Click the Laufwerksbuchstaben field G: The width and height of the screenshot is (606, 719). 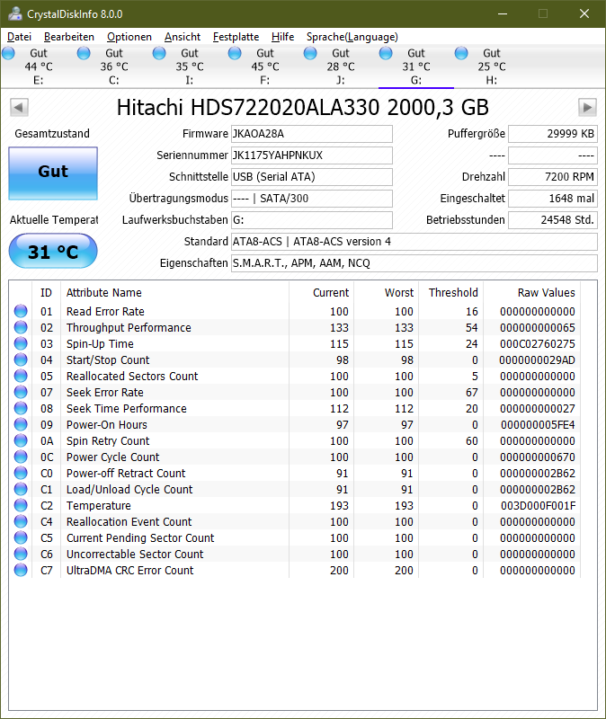pos(312,220)
